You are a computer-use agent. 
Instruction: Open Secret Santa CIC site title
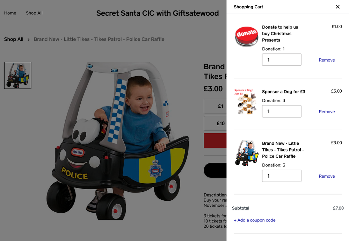(158, 13)
